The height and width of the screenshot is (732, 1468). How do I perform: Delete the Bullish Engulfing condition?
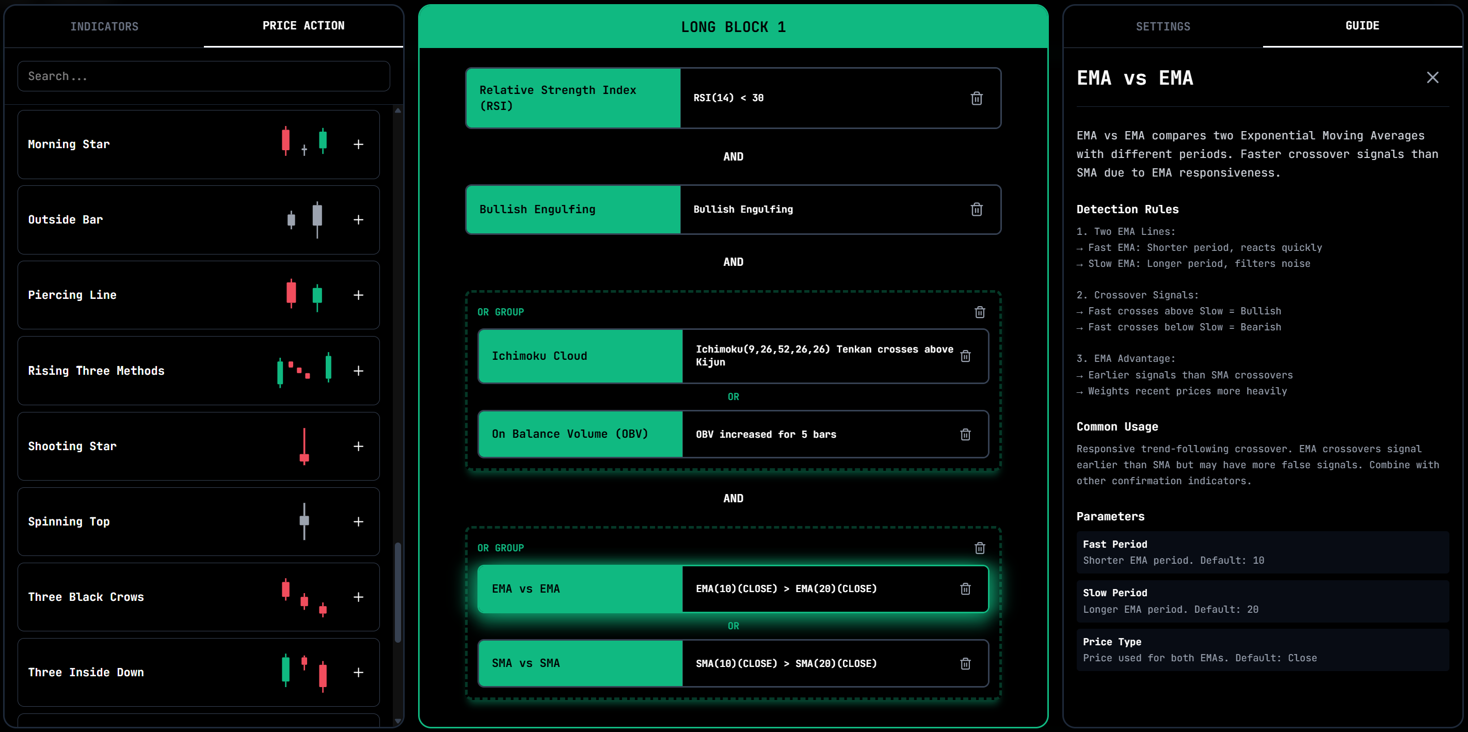click(976, 209)
